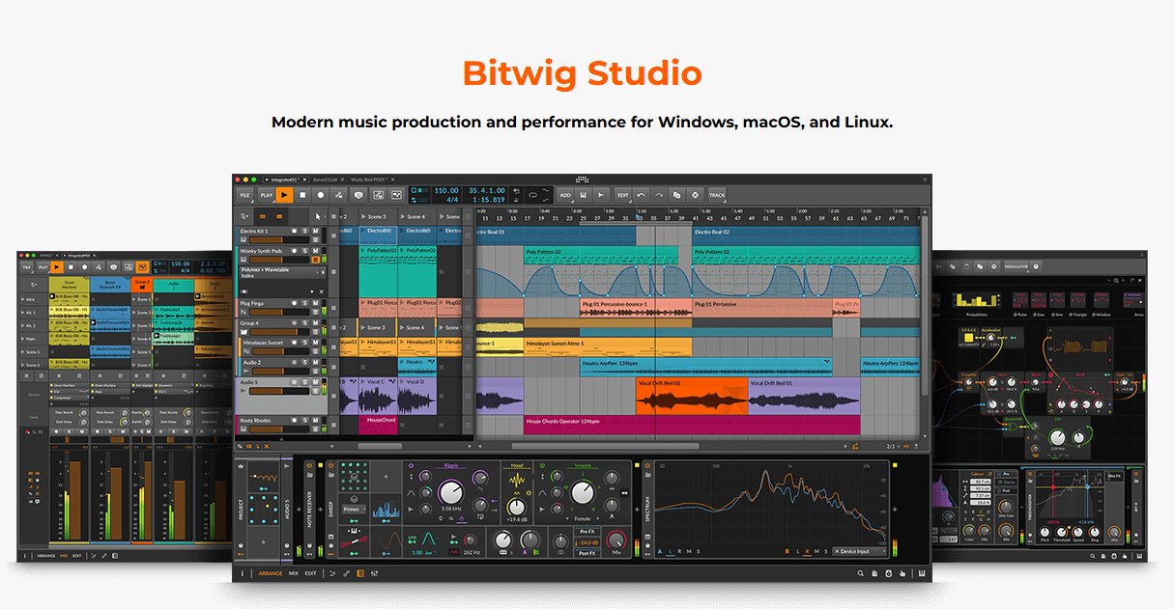Adjust the Electro Kit 1 volume slider
Screen dimensions: 1174x609
click(x=279, y=239)
